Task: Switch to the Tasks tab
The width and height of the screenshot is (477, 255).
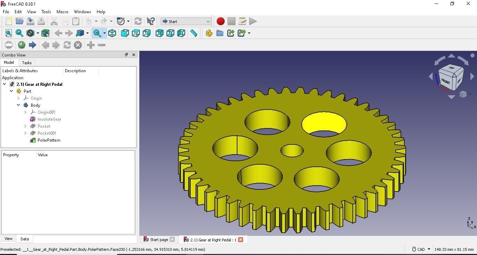Action: [27, 63]
